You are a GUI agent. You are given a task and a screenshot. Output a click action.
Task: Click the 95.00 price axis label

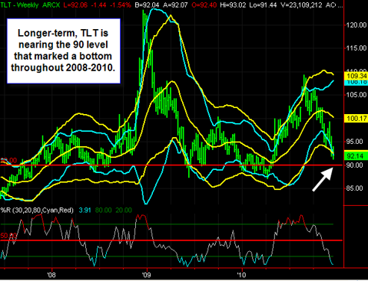click(354, 142)
